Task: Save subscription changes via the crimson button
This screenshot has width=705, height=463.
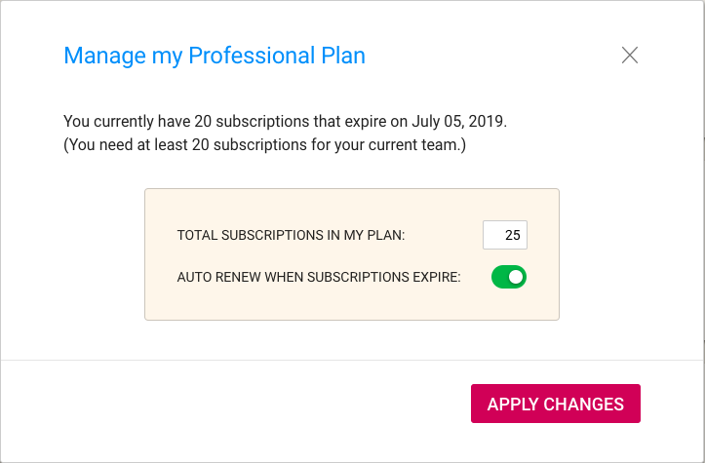Action: pyautogui.click(x=556, y=404)
